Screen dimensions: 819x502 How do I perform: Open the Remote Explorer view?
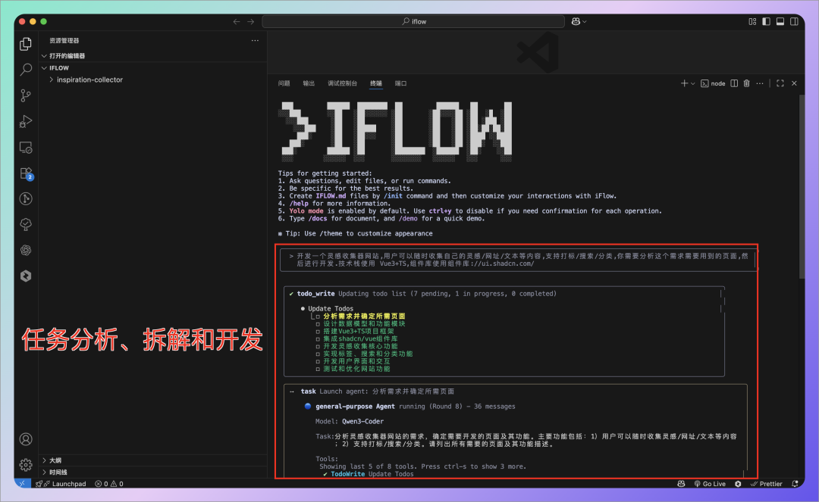[26, 148]
